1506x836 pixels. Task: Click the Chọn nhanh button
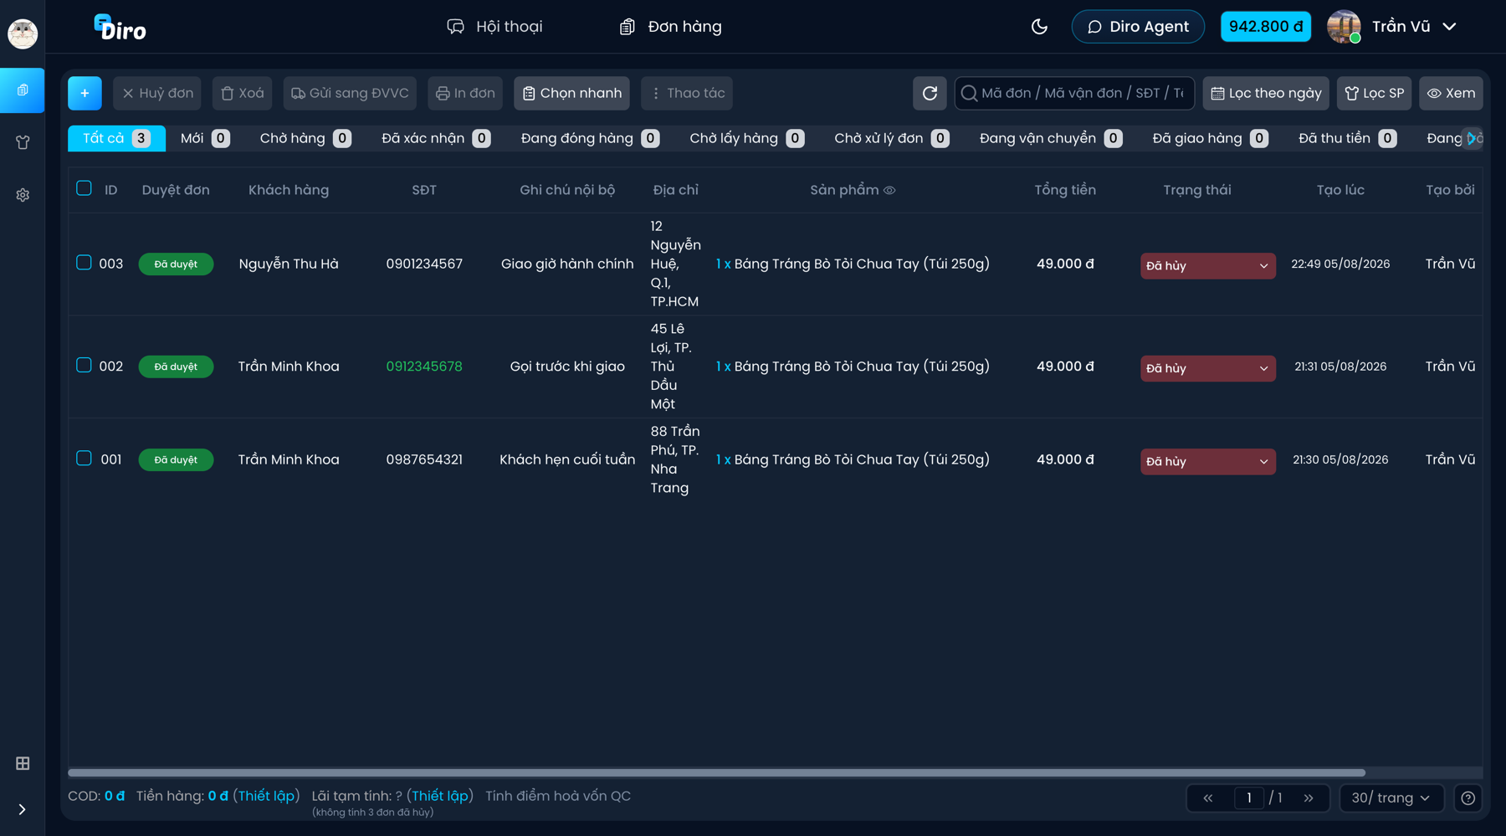(x=572, y=93)
